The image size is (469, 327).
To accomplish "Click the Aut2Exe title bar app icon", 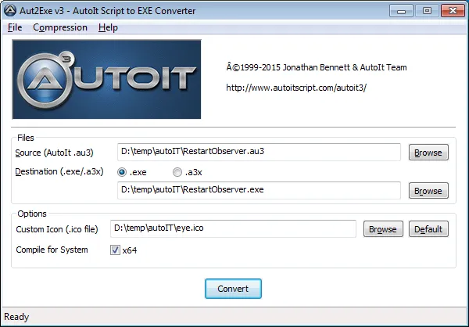I will click(10, 11).
